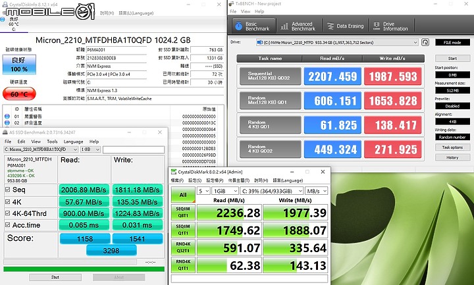
Task: Open CrystalDiskMark 1GiB test size dropdown
Action: (225, 191)
